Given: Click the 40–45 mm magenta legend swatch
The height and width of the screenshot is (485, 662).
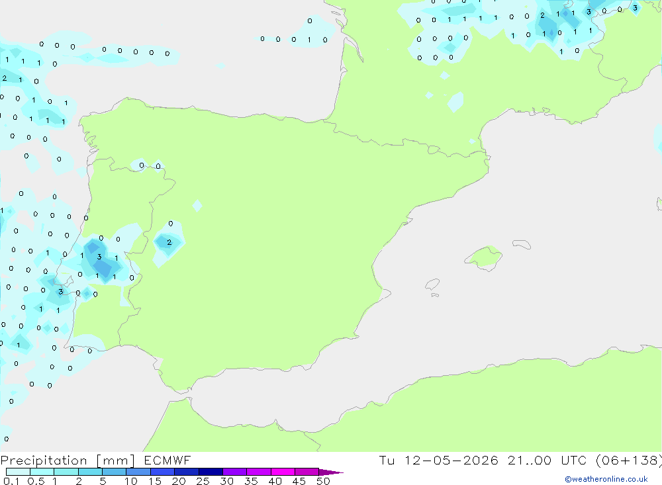Looking at the screenshot, I should point(283,472).
